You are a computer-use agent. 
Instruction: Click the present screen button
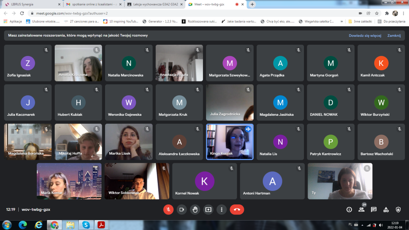point(208,209)
